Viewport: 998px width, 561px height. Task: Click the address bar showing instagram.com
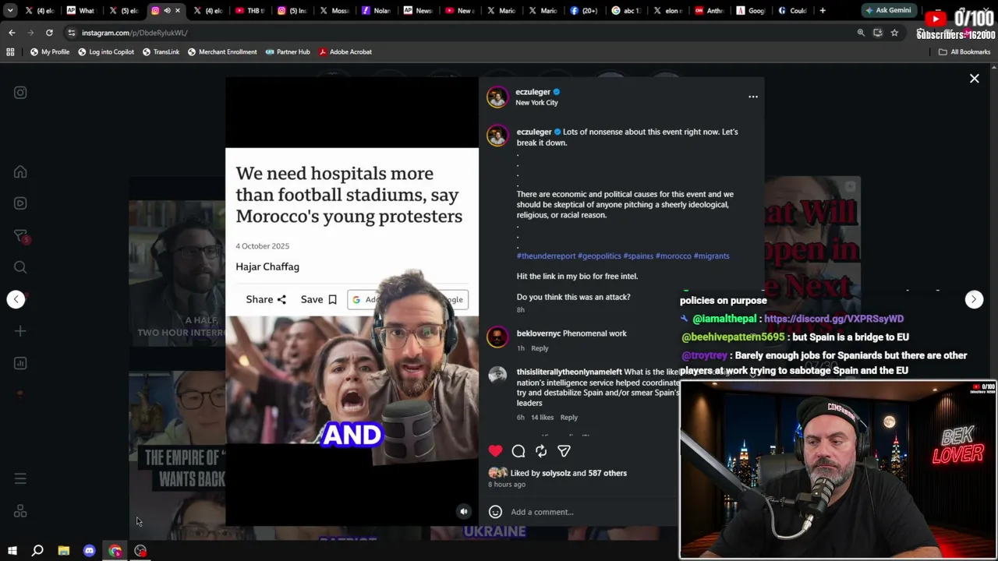tap(460, 33)
